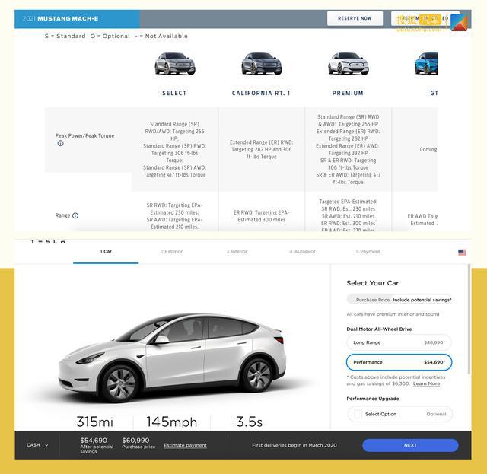Select the Select trim car image
The image size is (487, 474).
[175, 64]
